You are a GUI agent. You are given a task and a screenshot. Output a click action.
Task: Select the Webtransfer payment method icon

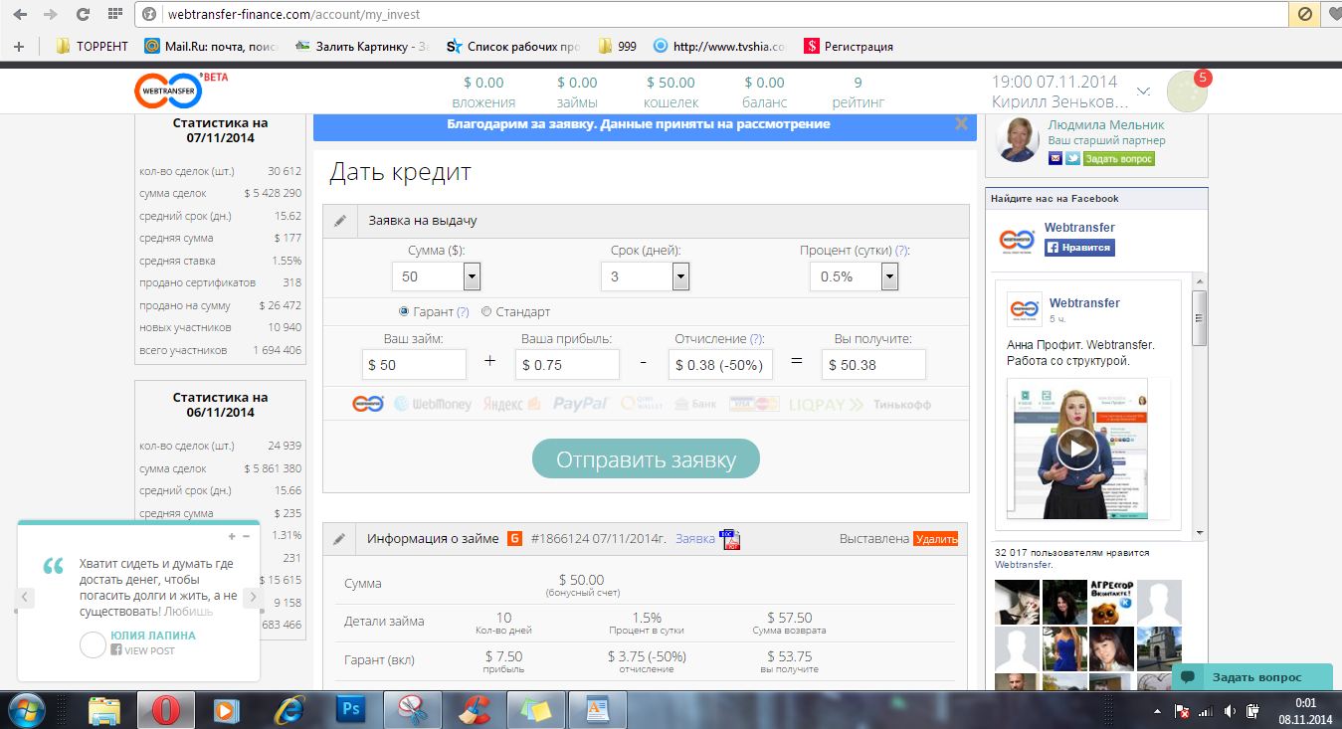[368, 404]
